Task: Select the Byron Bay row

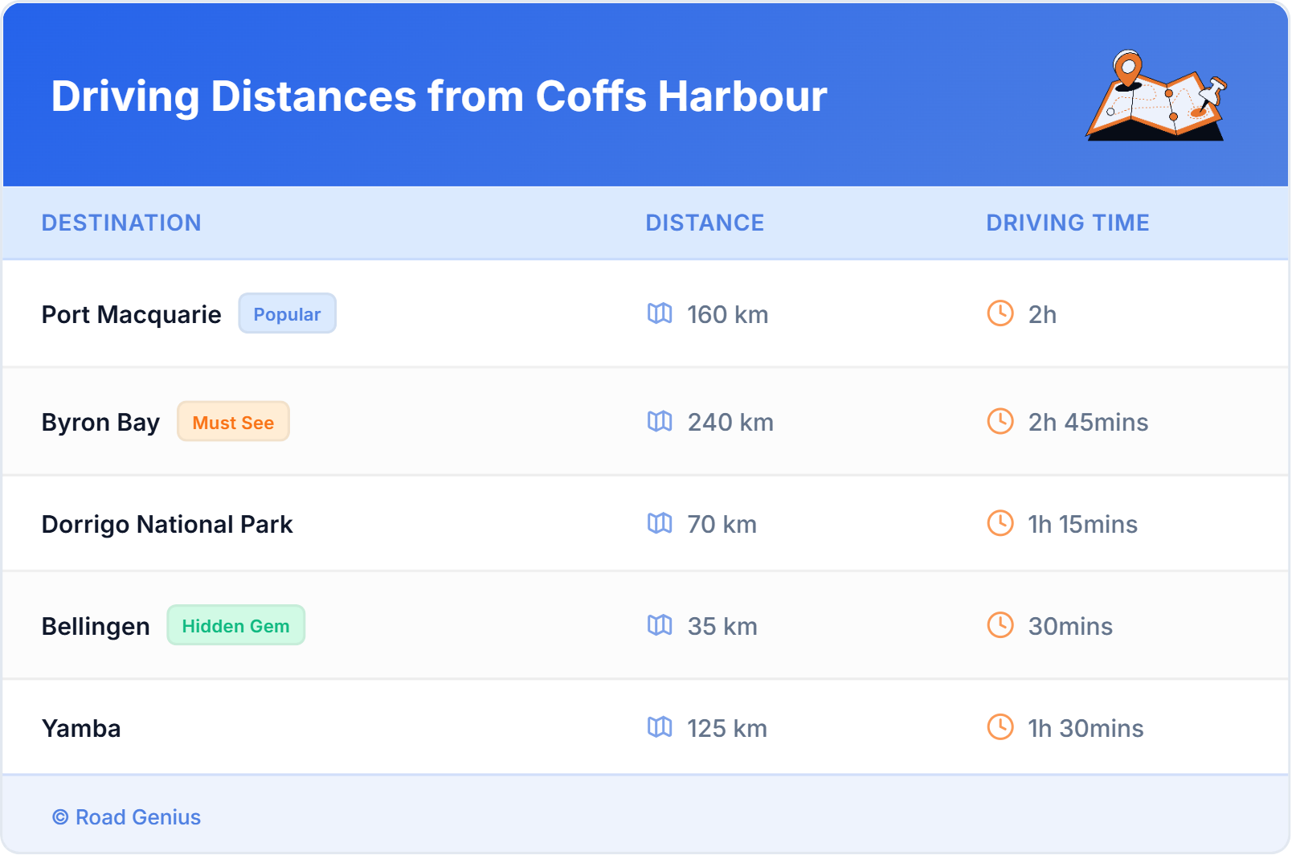Action: click(x=482, y=421)
